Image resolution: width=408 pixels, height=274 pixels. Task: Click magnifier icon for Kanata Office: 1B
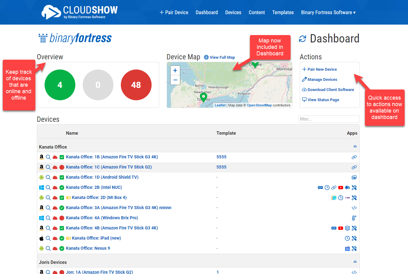(x=48, y=157)
